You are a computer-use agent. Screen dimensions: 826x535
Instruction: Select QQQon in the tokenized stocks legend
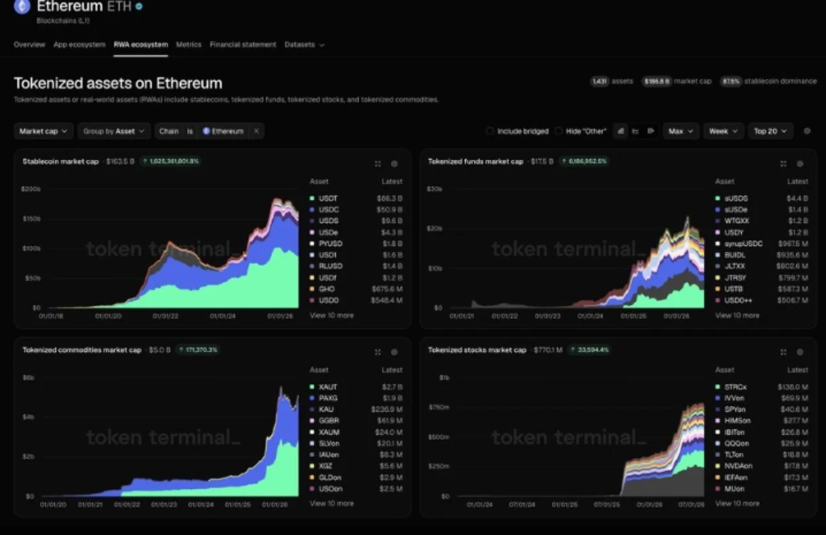tap(736, 444)
